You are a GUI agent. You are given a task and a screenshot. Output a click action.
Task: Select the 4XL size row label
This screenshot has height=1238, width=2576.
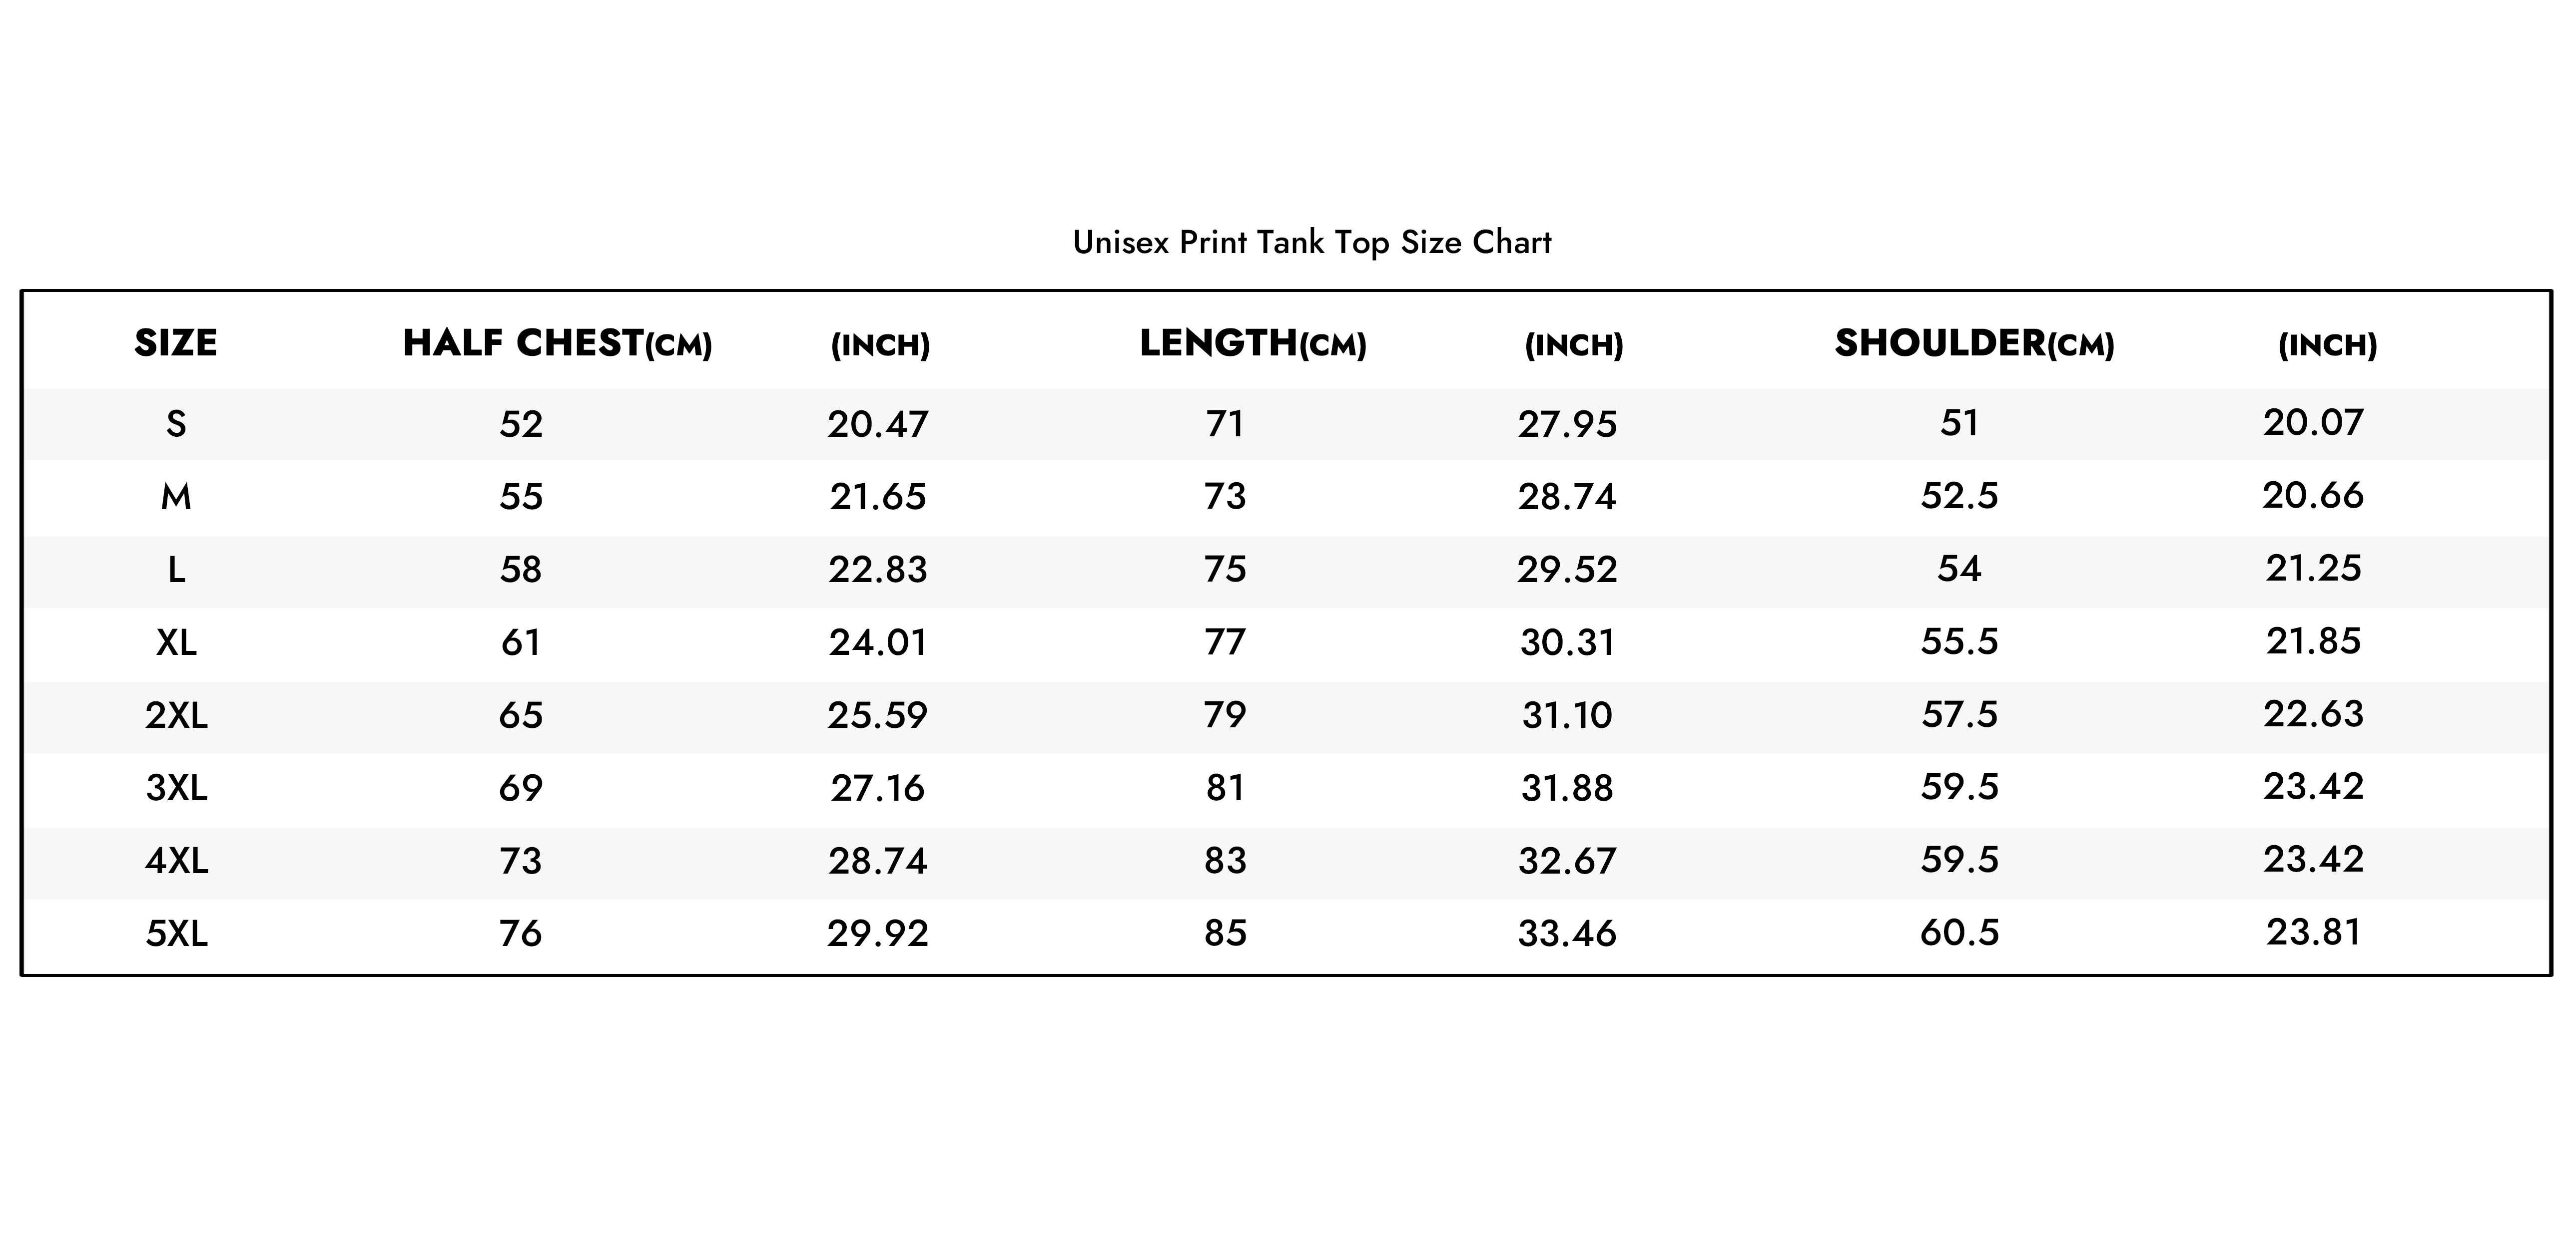pos(176,860)
